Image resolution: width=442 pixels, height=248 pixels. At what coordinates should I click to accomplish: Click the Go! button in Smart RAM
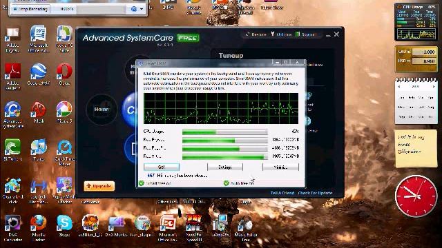[161, 167]
